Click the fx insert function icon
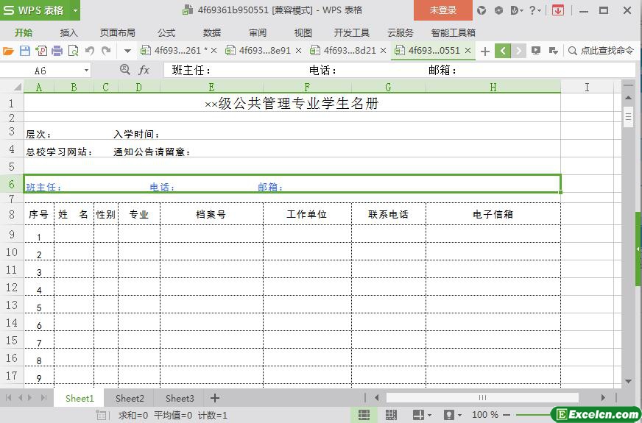The width and height of the screenshot is (642, 423). pyautogui.click(x=144, y=70)
